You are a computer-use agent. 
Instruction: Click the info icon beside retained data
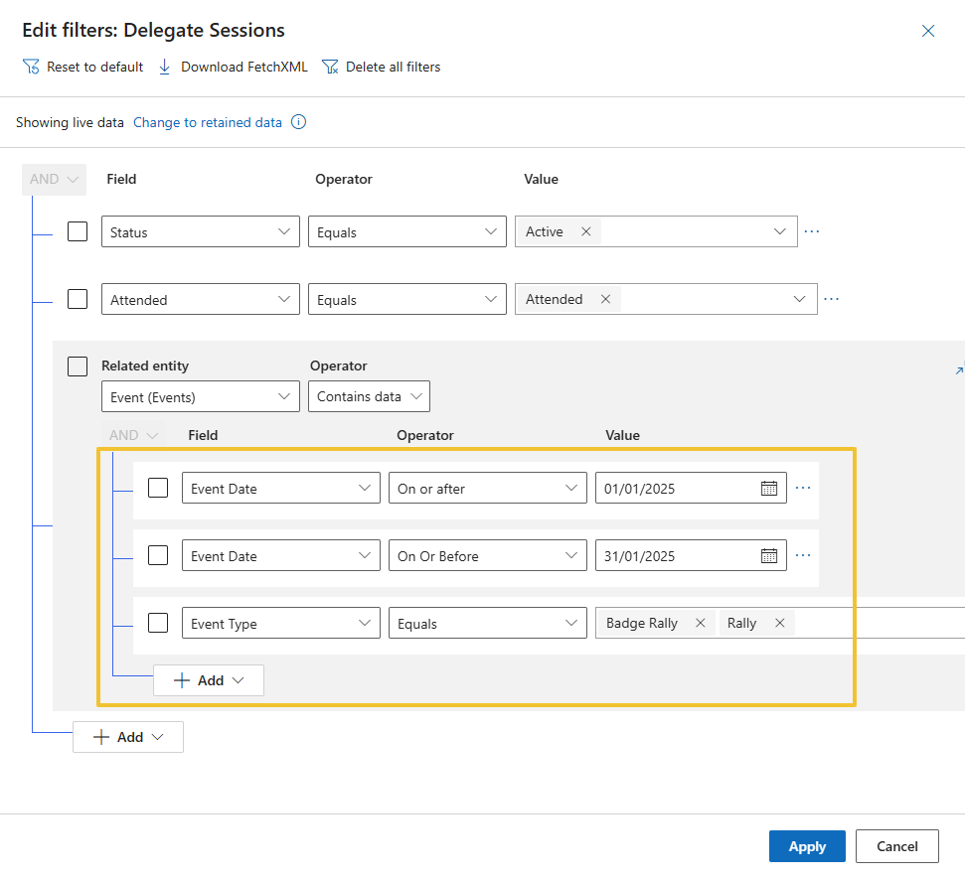point(298,123)
